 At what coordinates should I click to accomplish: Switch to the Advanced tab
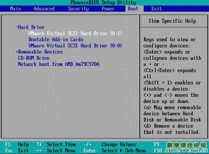click(x=44, y=9)
